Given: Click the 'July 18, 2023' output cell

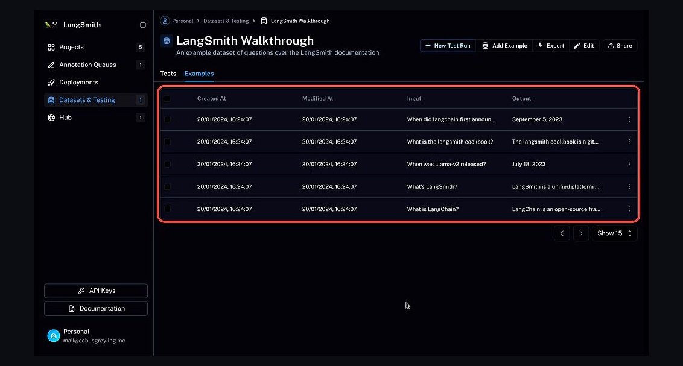Looking at the screenshot, I should tap(529, 164).
